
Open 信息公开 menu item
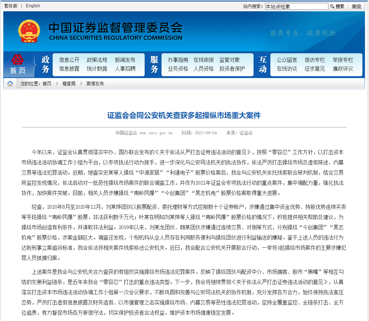69,60
